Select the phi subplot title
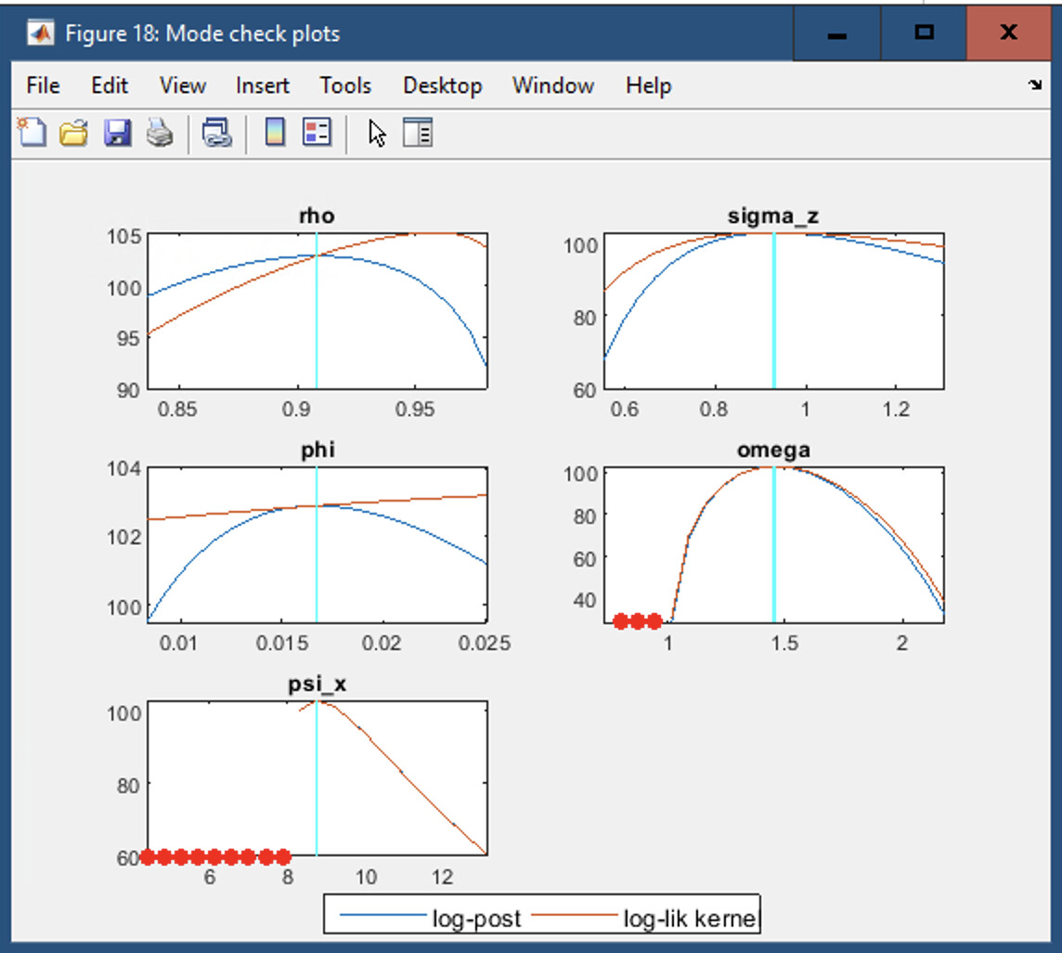Screen dimensions: 1062x953 (317, 450)
